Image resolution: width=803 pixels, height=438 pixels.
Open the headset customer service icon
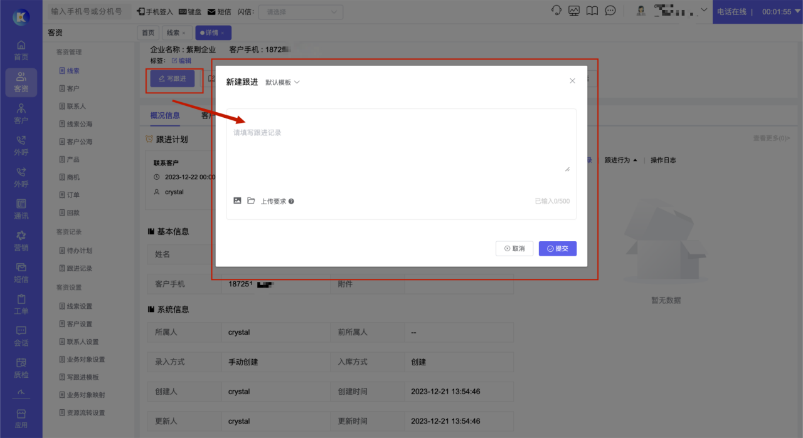click(x=556, y=11)
